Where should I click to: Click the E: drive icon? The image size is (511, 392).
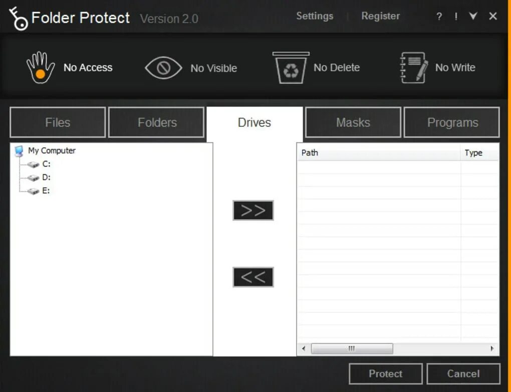[x=33, y=191]
